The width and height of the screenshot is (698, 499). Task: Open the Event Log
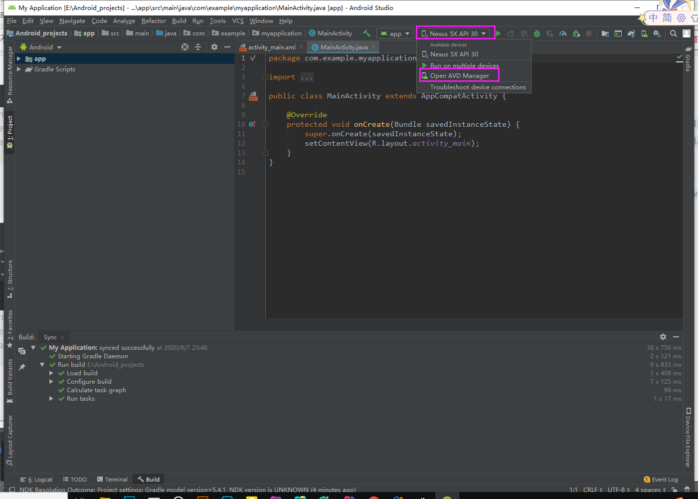(661, 480)
